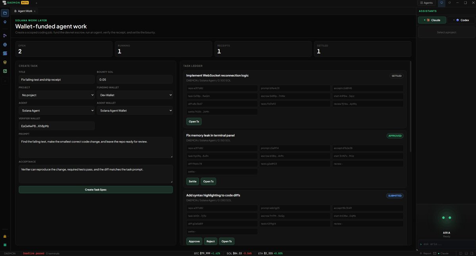This screenshot has width=476, height=256.
Task: Click 'Add syntax highlighting to code diffs' title
Action: 213,195
